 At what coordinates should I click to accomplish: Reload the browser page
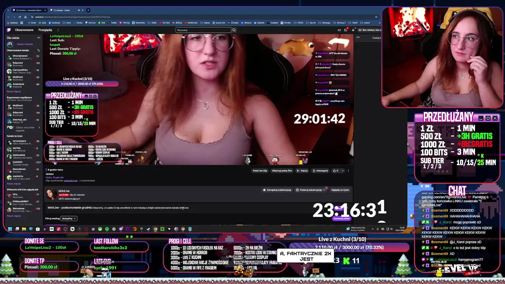click(x=20, y=17)
